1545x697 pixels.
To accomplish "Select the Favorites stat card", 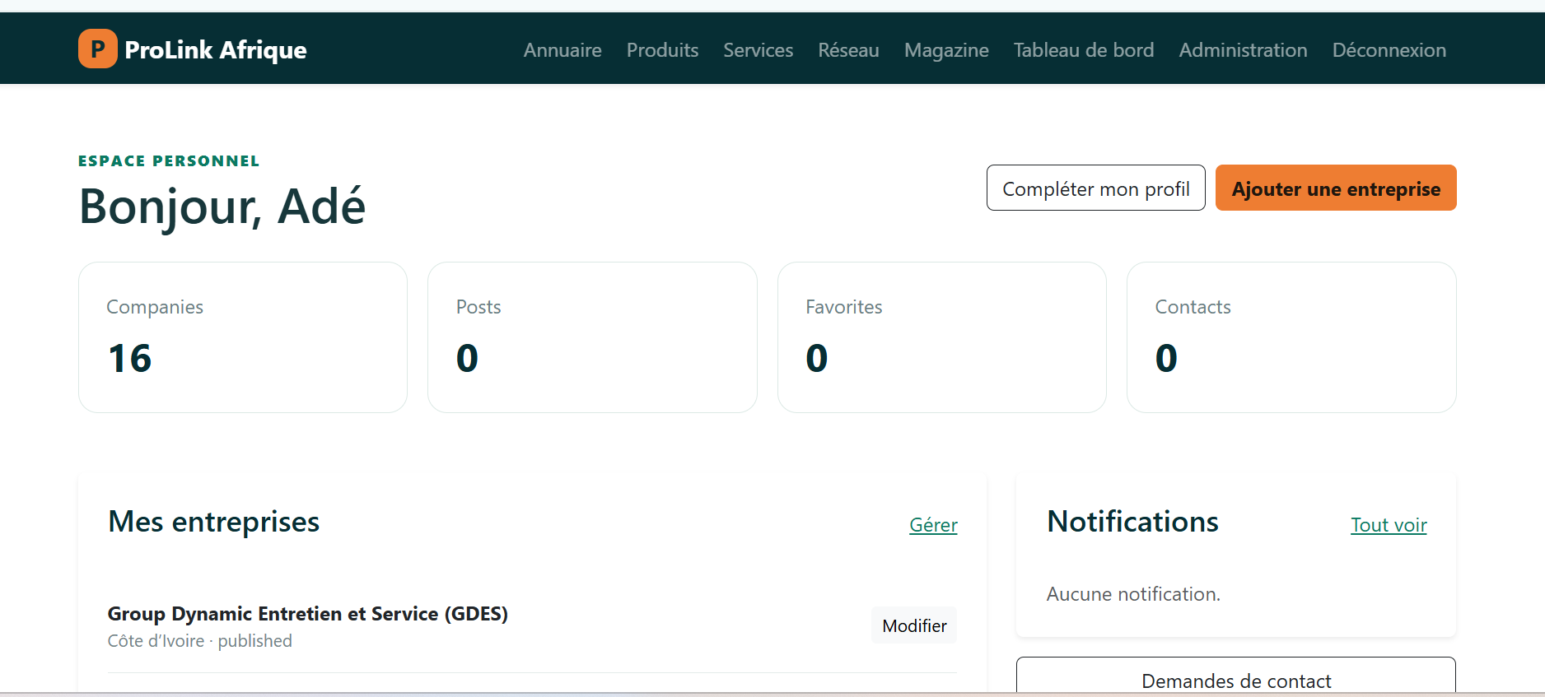I will pyautogui.click(x=941, y=337).
